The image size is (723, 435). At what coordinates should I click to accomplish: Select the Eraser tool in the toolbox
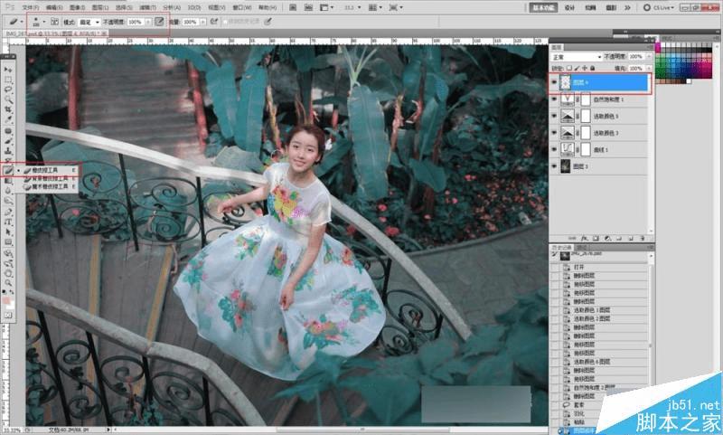tap(7, 169)
